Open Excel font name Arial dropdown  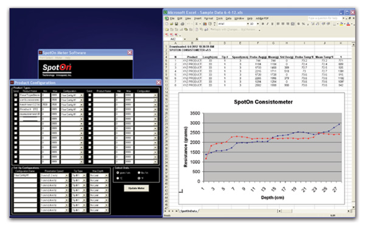point(248,24)
